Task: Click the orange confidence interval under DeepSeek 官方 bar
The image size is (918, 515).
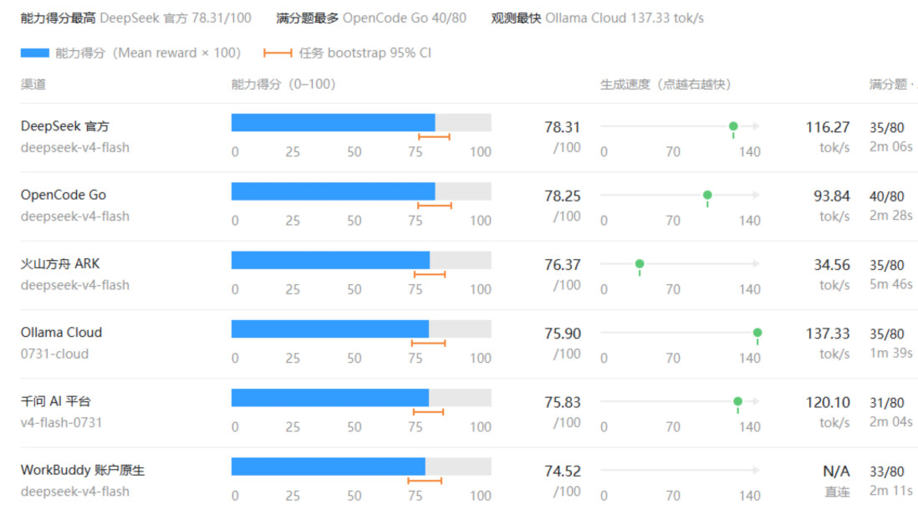Action: [434, 137]
